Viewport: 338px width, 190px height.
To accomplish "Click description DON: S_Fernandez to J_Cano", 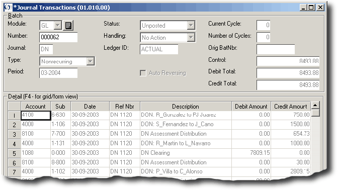I will coord(186,124).
